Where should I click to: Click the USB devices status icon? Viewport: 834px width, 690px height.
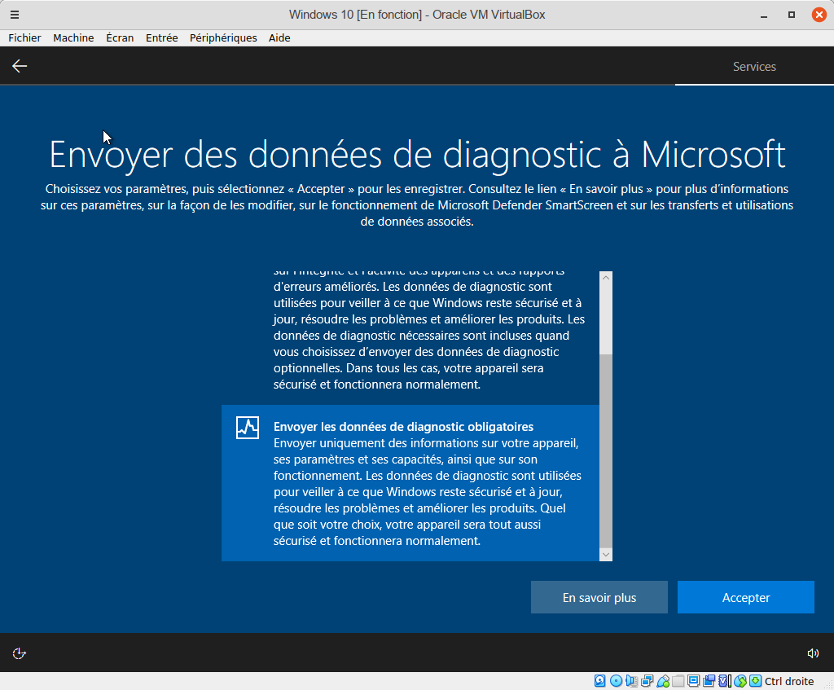tap(663, 681)
